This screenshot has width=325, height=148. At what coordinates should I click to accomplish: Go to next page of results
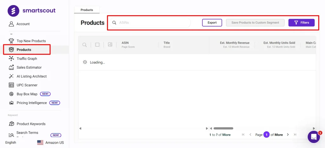(x=288, y=135)
